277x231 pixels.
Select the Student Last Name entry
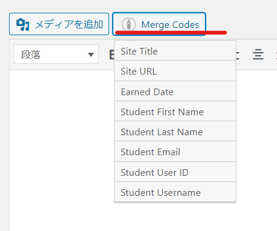pos(175,132)
